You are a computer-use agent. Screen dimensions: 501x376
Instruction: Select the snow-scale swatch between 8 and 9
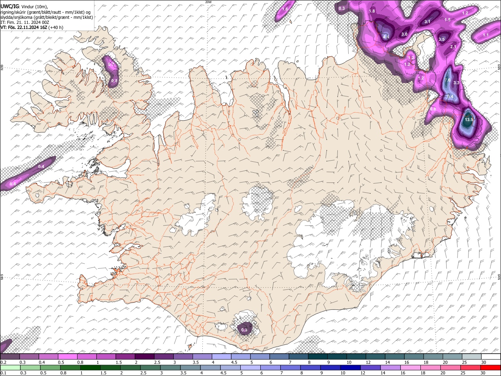pyautogui.click(x=317, y=356)
